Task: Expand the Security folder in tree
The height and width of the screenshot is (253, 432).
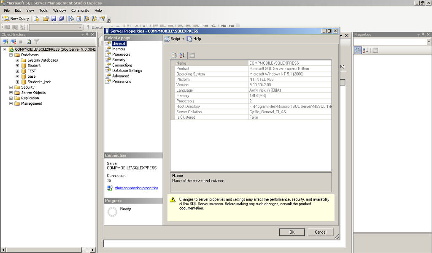Action: pyautogui.click(x=11, y=87)
